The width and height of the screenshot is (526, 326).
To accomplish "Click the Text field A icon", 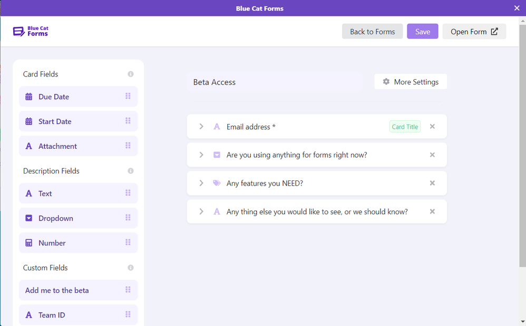I will tap(29, 194).
